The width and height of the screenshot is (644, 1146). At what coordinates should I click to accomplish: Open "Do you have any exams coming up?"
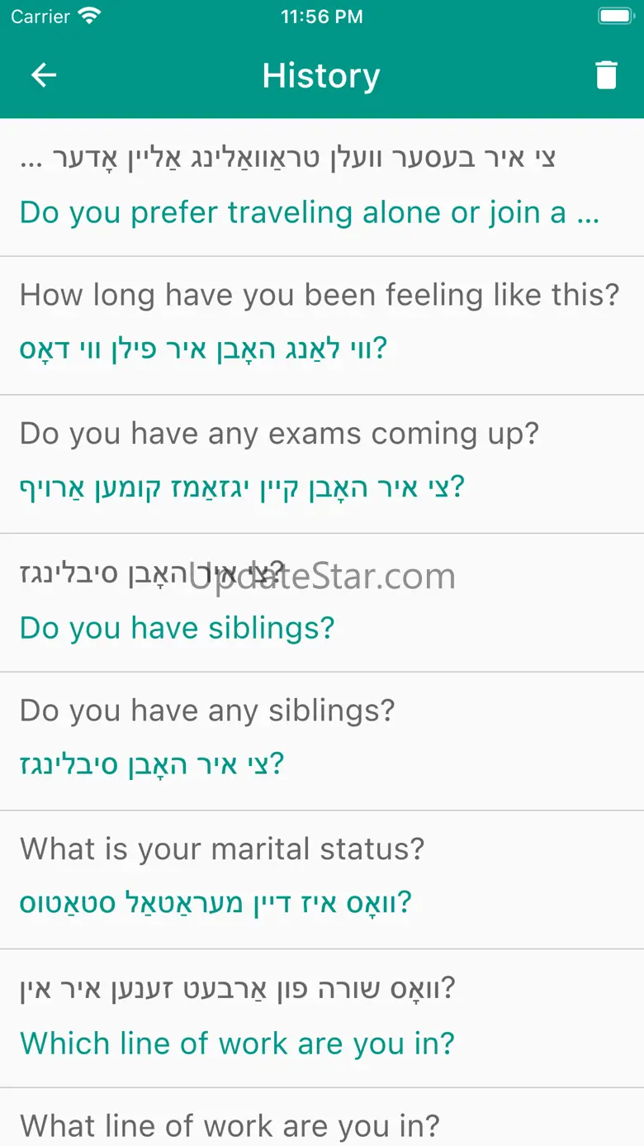279,434
